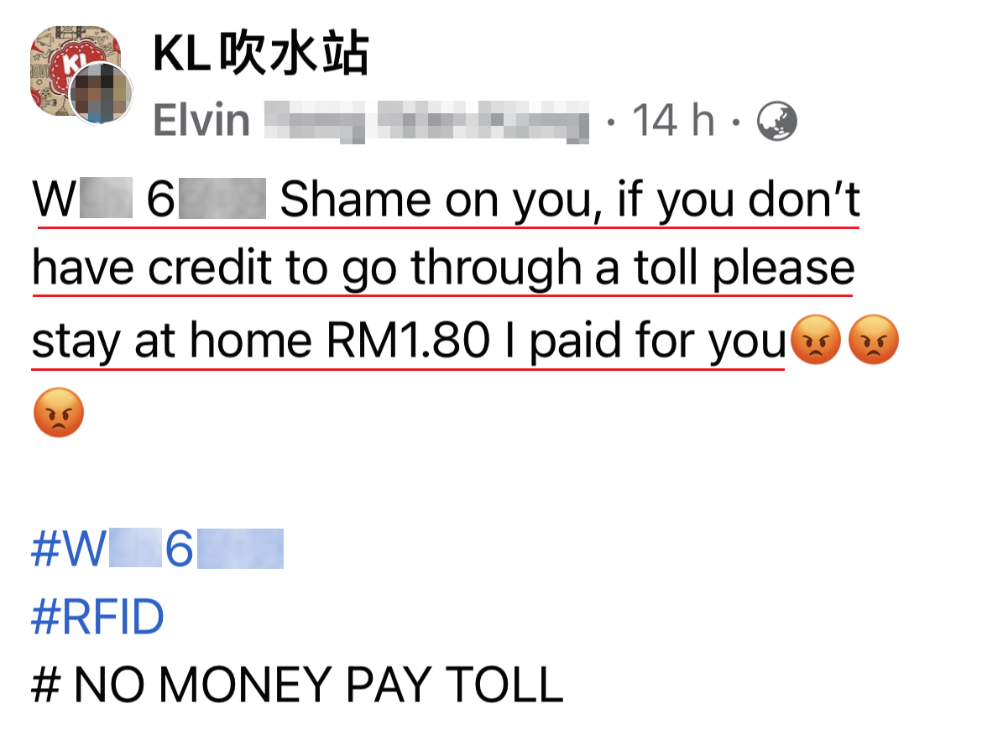
Task: Click the angry emoji on its own line
Action: [58, 413]
